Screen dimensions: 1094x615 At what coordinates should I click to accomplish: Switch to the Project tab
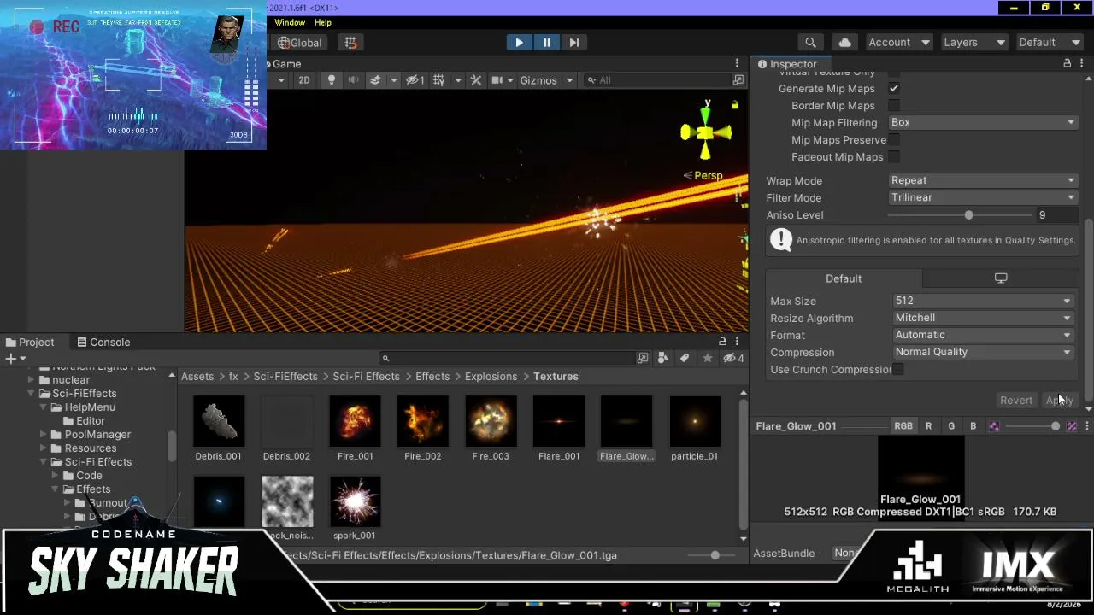coord(31,342)
